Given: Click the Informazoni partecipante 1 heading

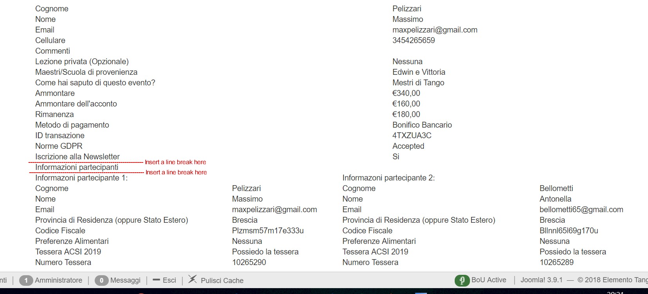Looking at the screenshot, I should (81, 178).
